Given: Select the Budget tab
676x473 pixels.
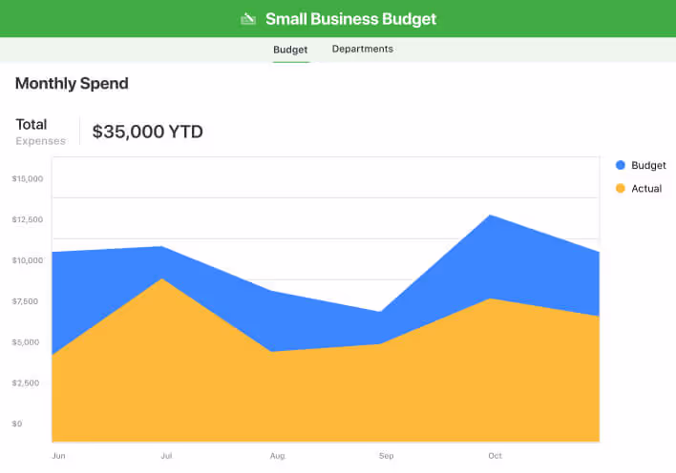Looking at the screenshot, I should [290, 49].
